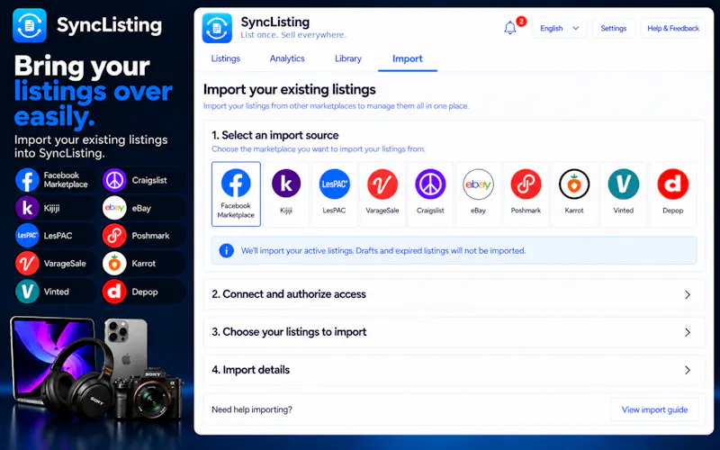
Task: Pick LesPAC in the import source row
Action: 334,193
